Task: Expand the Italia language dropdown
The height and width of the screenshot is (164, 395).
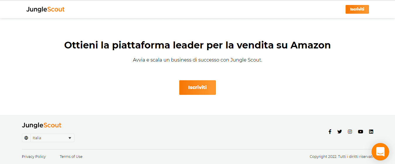Action: tap(48, 138)
